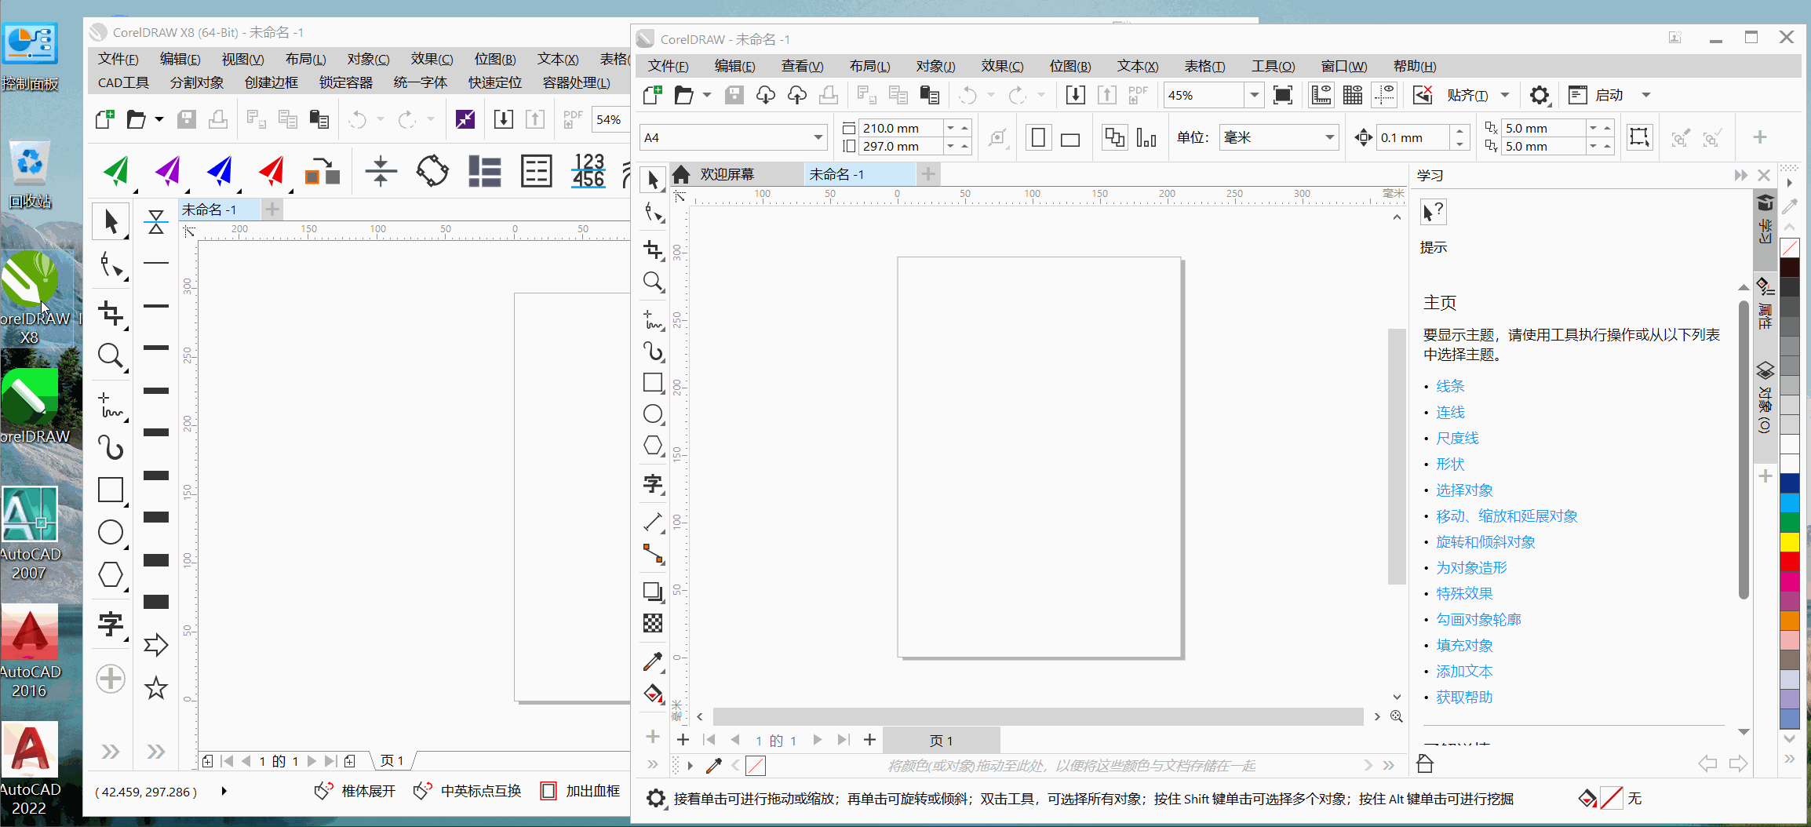The width and height of the screenshot is (1811, 827).
Task: Click the nudge distance 0.1 mm field
Action: (1412, 138)
